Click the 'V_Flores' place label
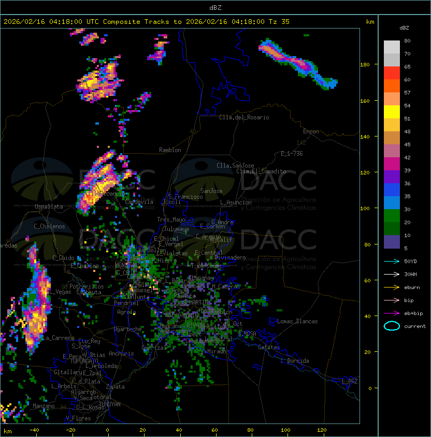 78,418
